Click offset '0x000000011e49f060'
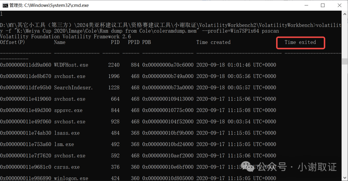Image resolution: width=348 pixels, height=181 pixels. point(25,122)
